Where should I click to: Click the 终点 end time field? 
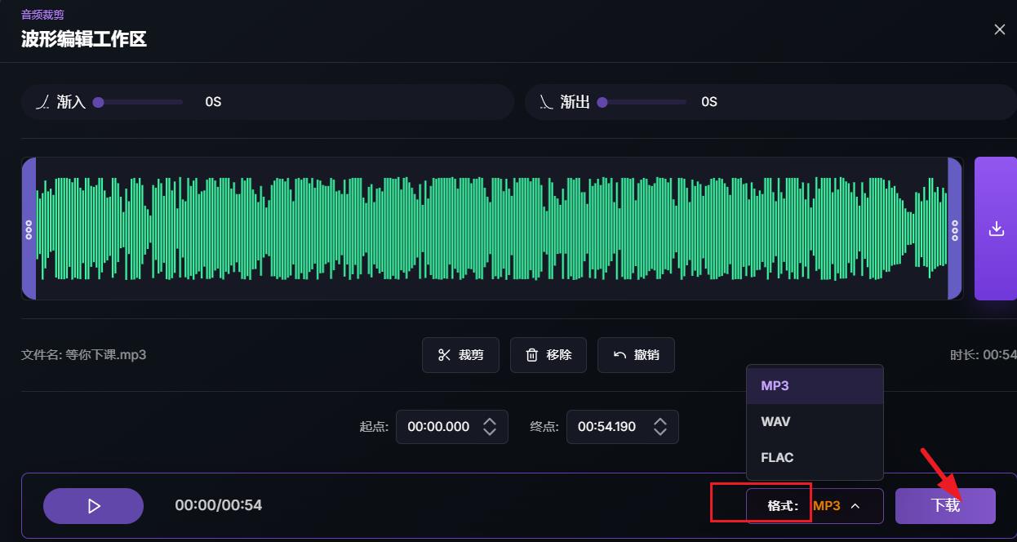coord(622,427)
